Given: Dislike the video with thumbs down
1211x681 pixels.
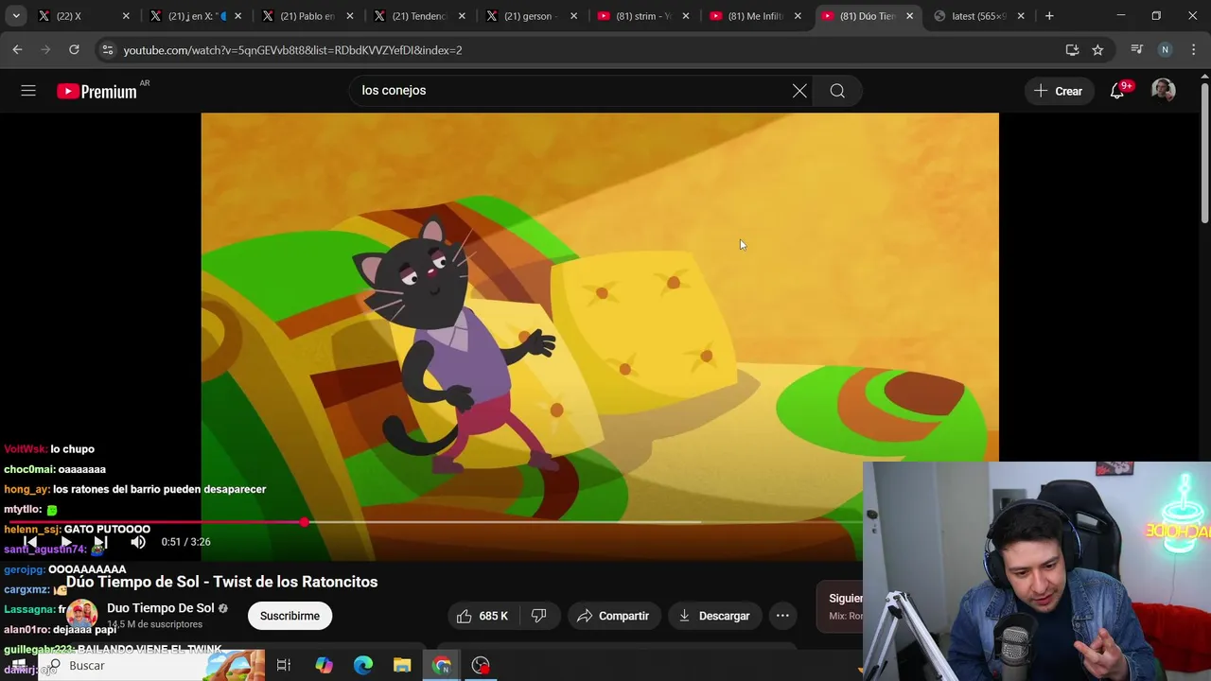Looking at the screenshot, I should [x=539, y=616].
